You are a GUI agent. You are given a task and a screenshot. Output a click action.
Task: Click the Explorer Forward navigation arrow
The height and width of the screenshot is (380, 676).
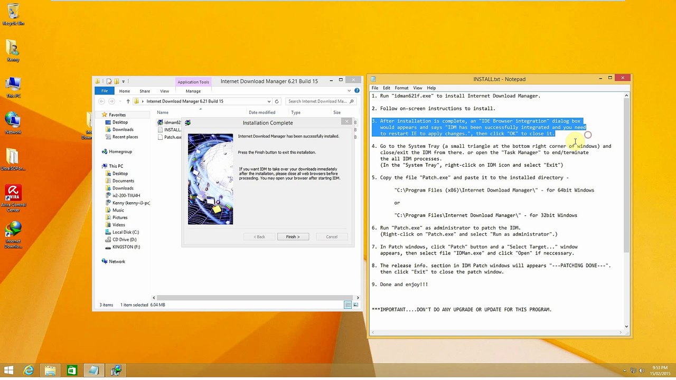(111, 101)
